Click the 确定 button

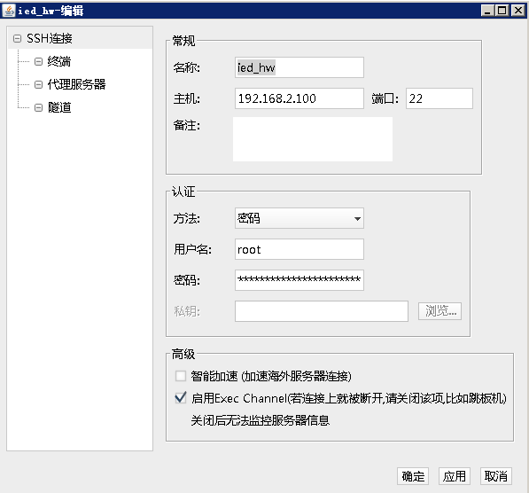413,476
